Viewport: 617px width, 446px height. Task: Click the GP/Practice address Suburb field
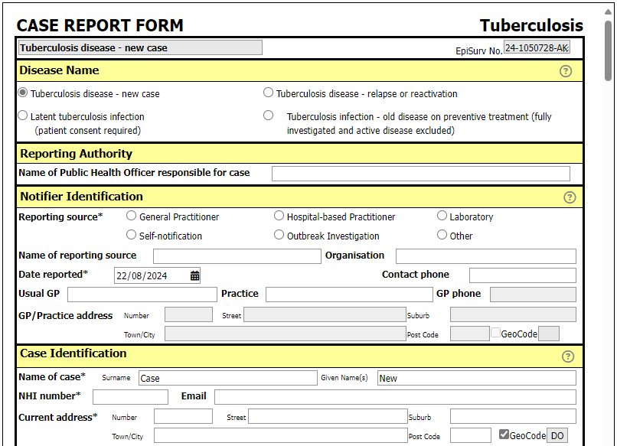coord(513,315)
